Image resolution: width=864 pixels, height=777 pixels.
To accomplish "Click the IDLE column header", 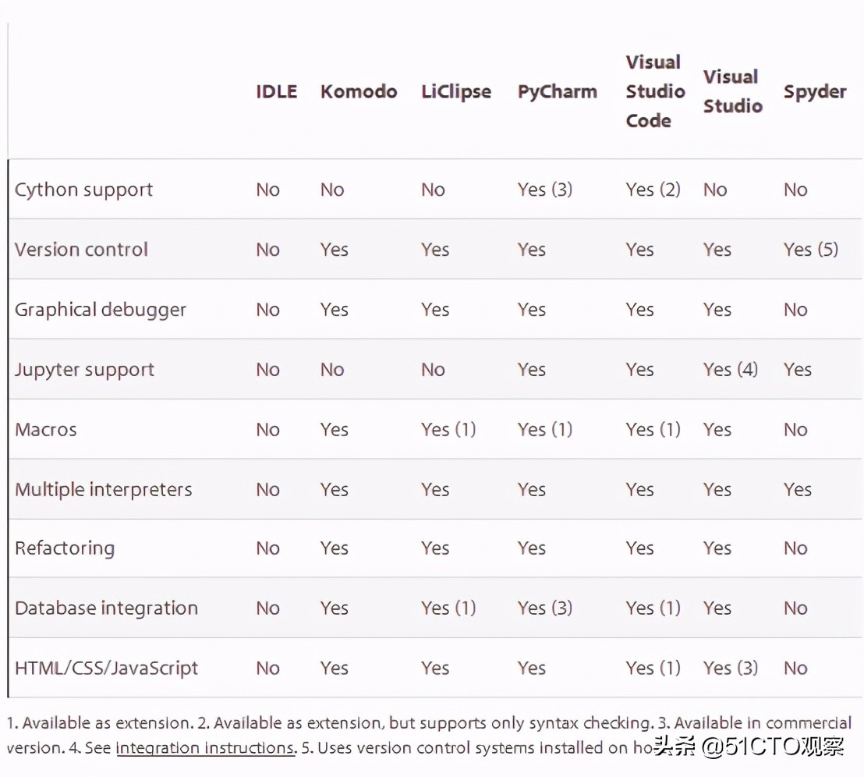I will [277, 91].
